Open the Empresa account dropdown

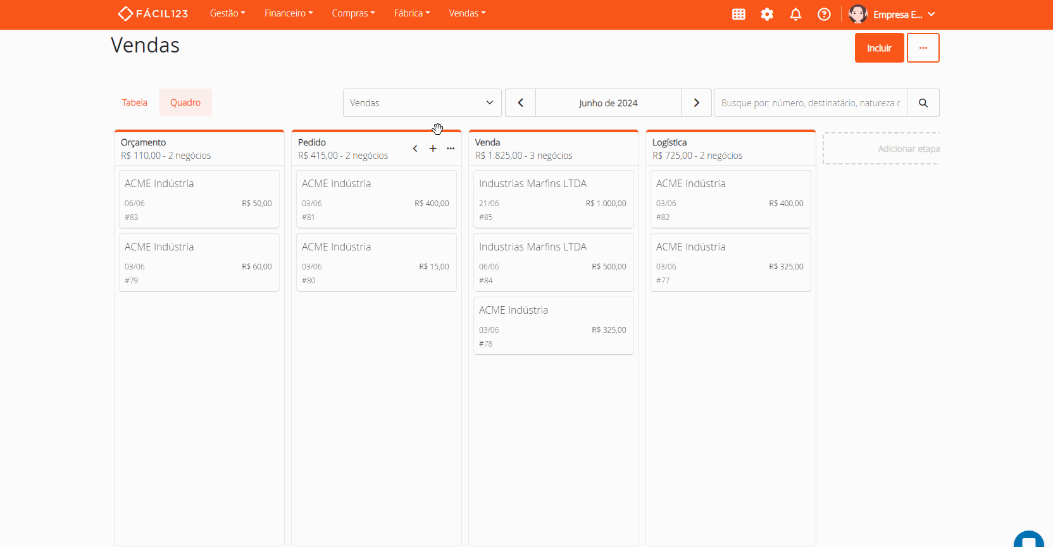pos(892,14)
